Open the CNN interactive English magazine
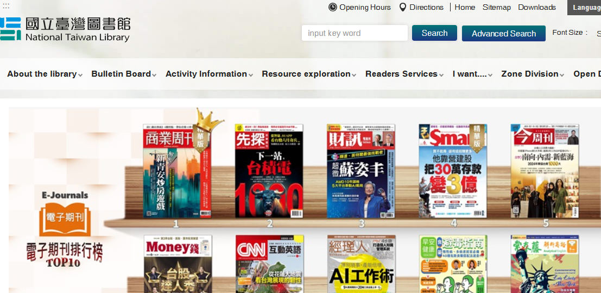This screenshot has height=293, width=601. (269, 265)
